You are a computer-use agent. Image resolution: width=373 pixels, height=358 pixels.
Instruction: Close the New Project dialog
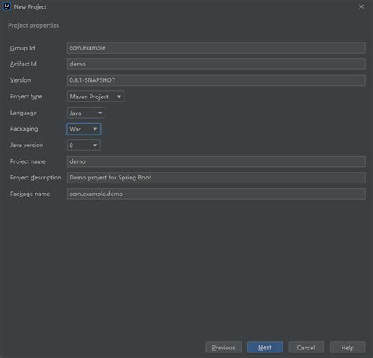pos(361,6)
